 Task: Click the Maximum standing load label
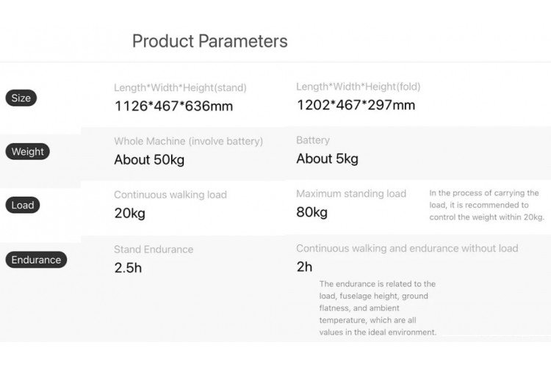click(x=351, y=194)
